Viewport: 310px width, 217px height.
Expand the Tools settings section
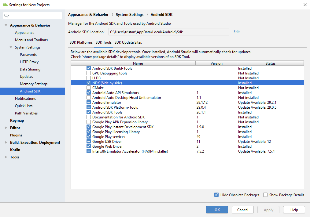6,157
